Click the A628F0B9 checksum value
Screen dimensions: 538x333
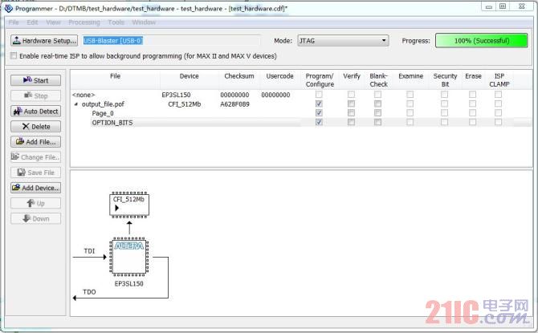[234, 104]
